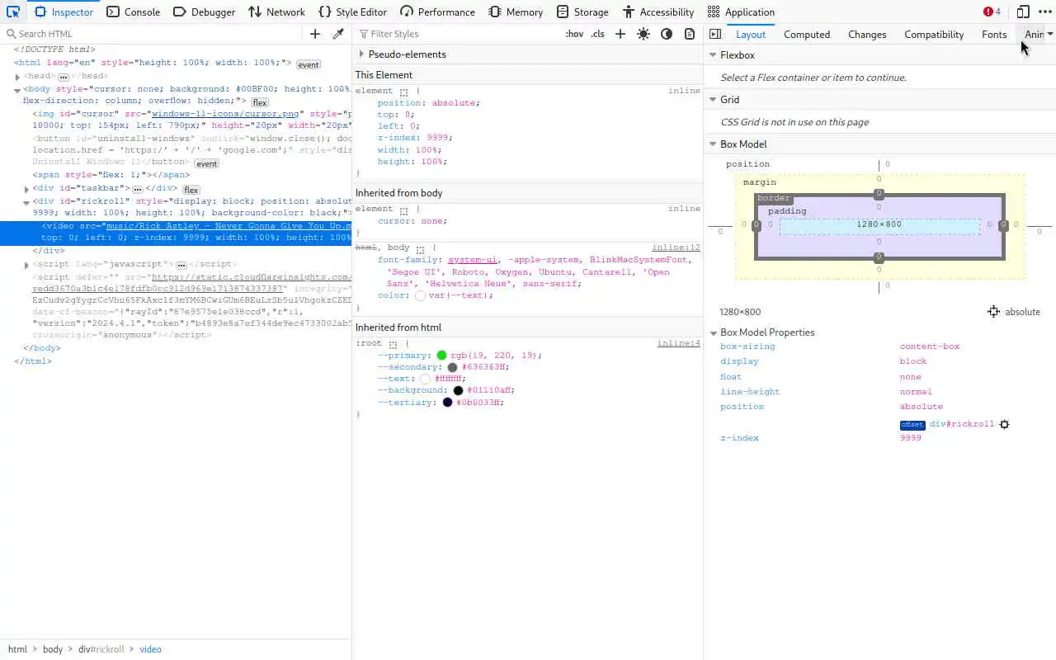Image resolution: width=1056 pixels, height=660 pixels.
Task: Click the create new node plus icon
Action: [x=315, y=34]
